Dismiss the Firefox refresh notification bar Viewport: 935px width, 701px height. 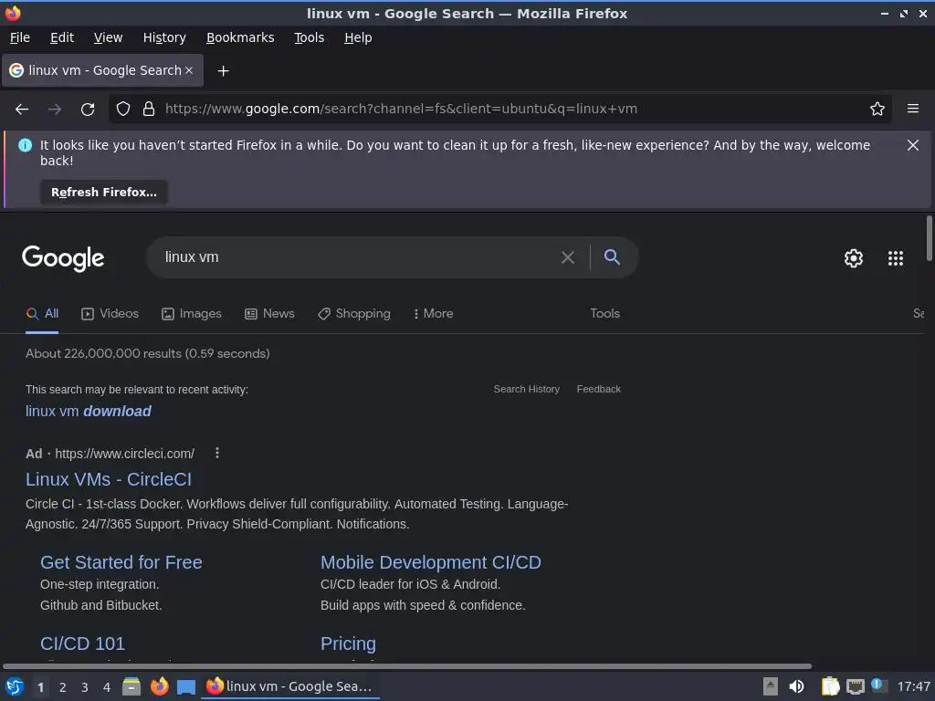click(913, 145)
